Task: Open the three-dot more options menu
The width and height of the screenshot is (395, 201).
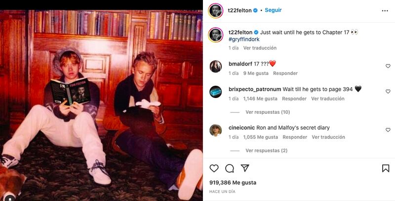Action: 385,11
